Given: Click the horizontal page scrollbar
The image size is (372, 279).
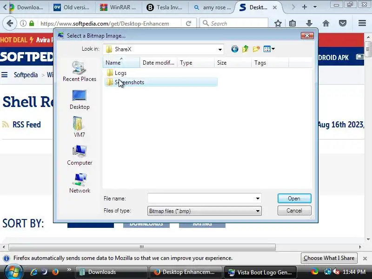Looking at the screenshot, I should (x=142, y=247).
